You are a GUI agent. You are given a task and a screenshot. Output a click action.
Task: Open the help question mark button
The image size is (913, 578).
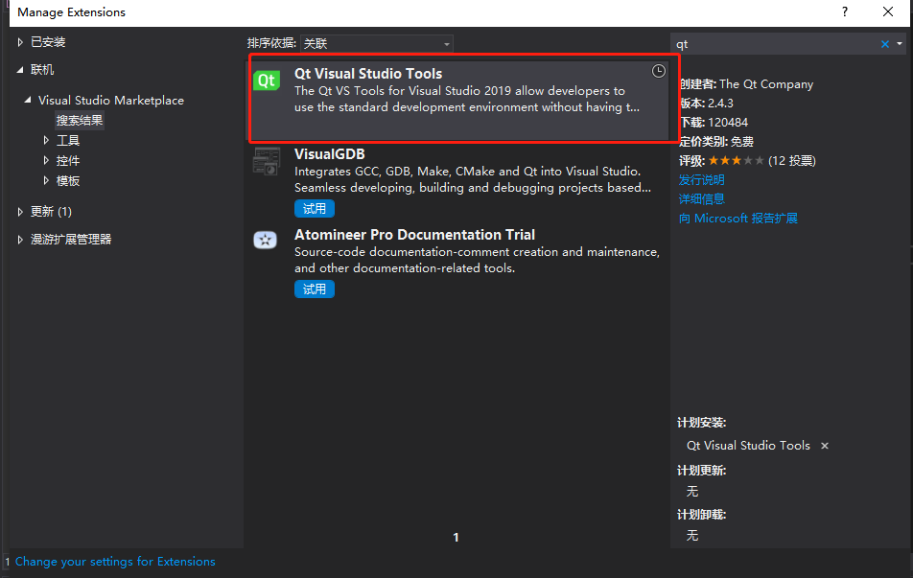[x=845, y=12]
